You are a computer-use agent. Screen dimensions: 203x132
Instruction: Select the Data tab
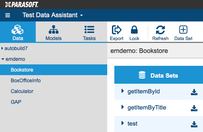[18, 32]
